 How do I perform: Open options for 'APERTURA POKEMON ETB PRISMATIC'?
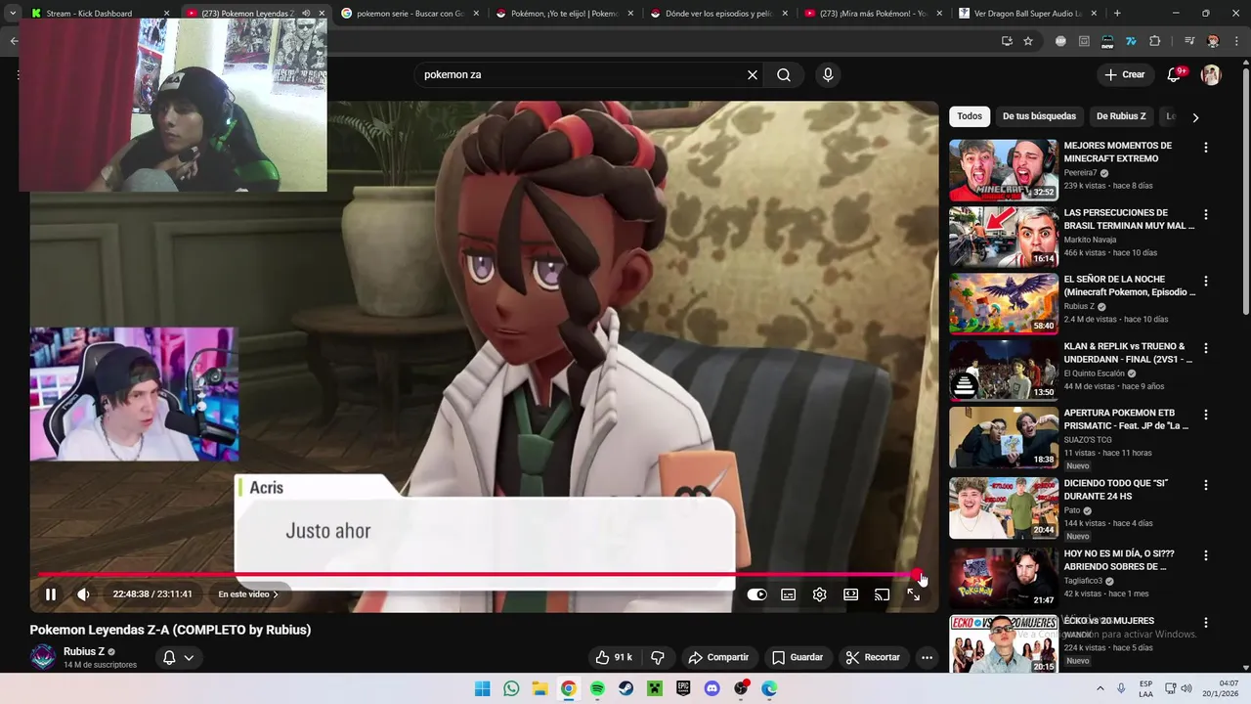(x=1205, y=415)
